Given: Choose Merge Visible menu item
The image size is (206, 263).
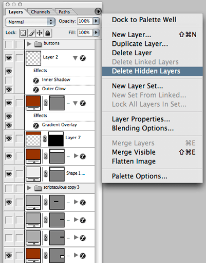Looking at the screenshot, I should coord(152,152).
